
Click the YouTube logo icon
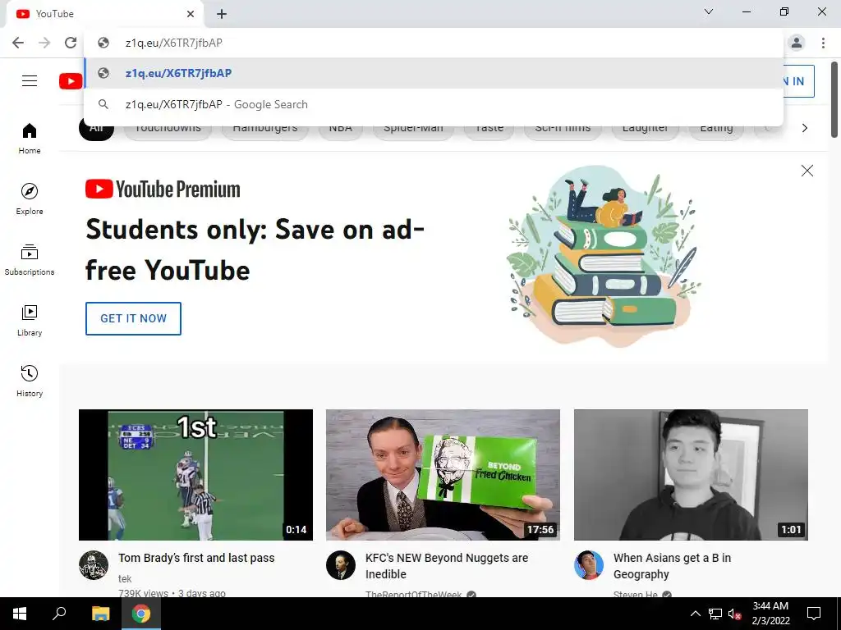71,81
